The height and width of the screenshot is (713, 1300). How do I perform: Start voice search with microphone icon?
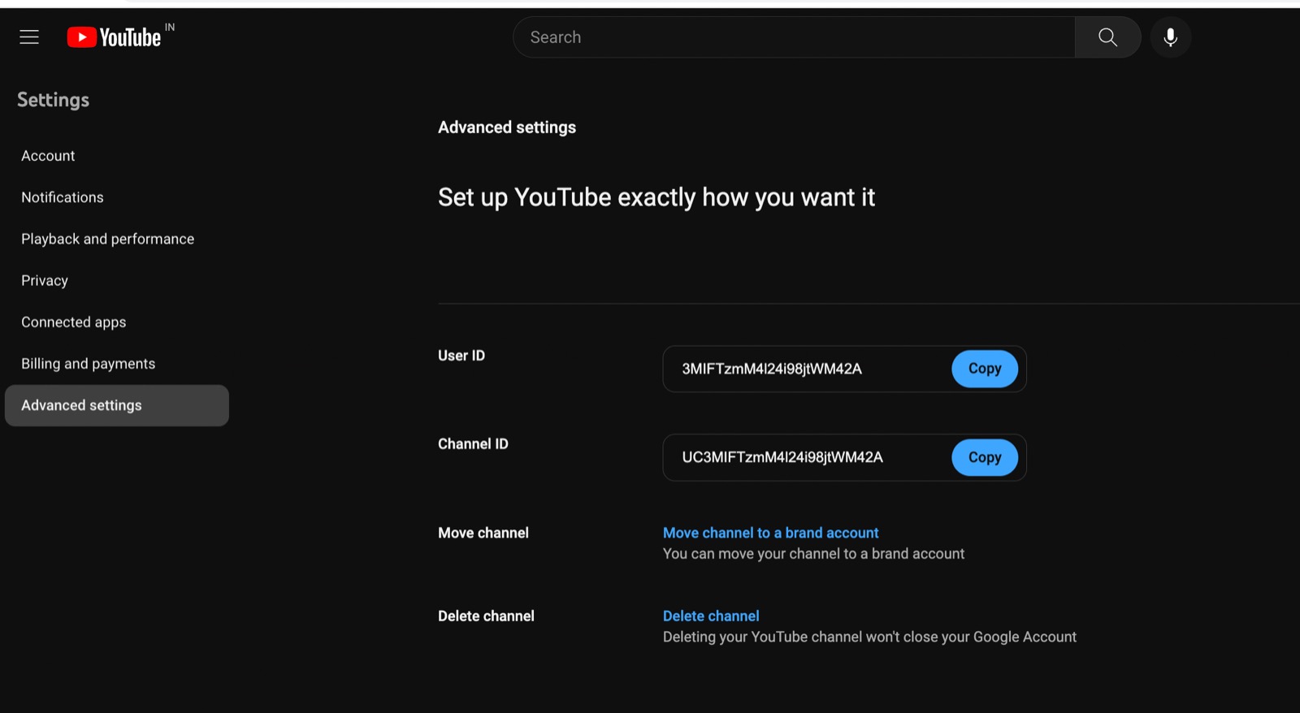(1170, 37)
